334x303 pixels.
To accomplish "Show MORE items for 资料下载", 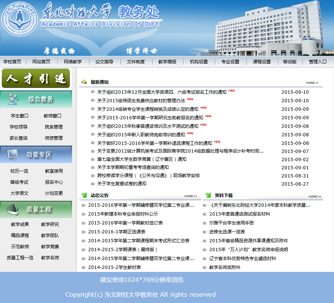I will click(315, 196).
